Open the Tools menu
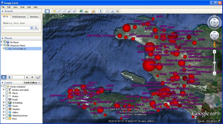The image size is (223, 124). click(22, 7)
